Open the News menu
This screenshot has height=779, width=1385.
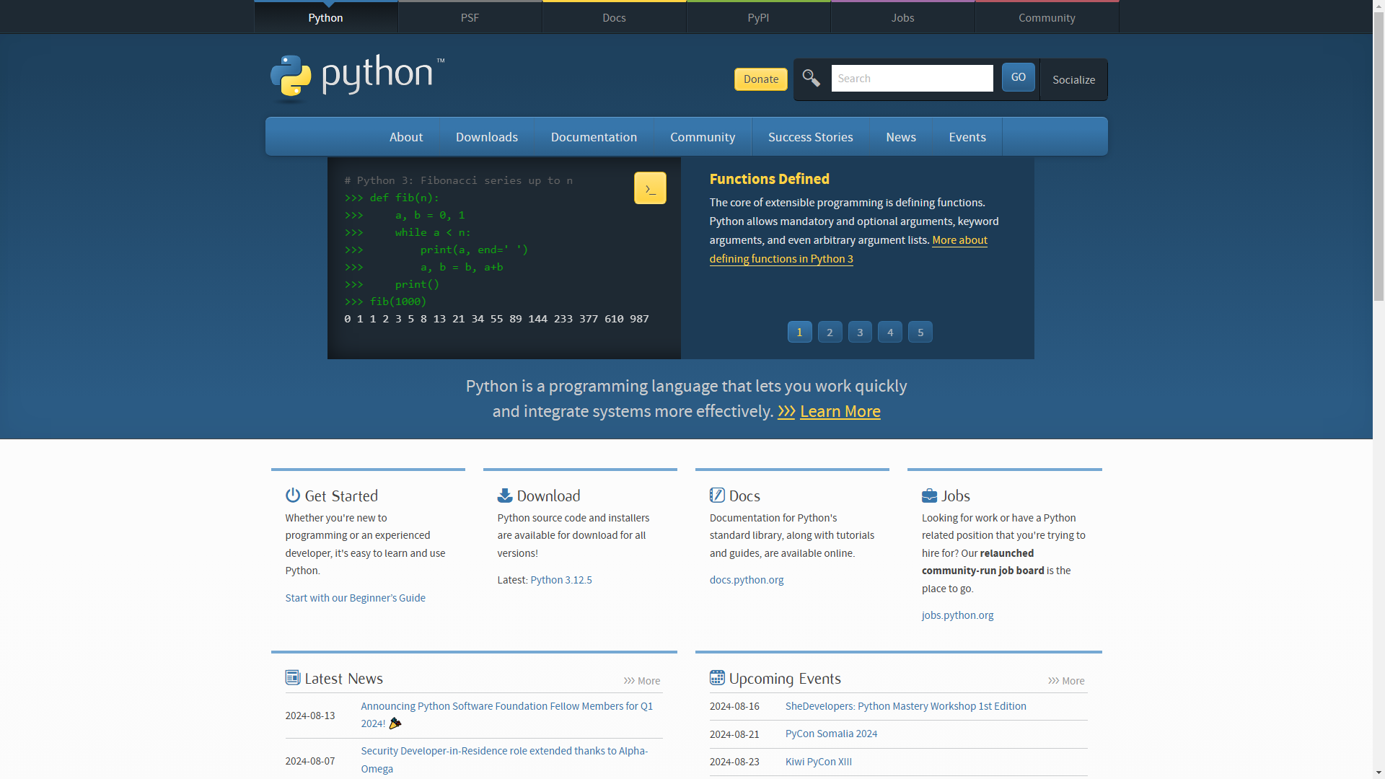coord(901,137)
